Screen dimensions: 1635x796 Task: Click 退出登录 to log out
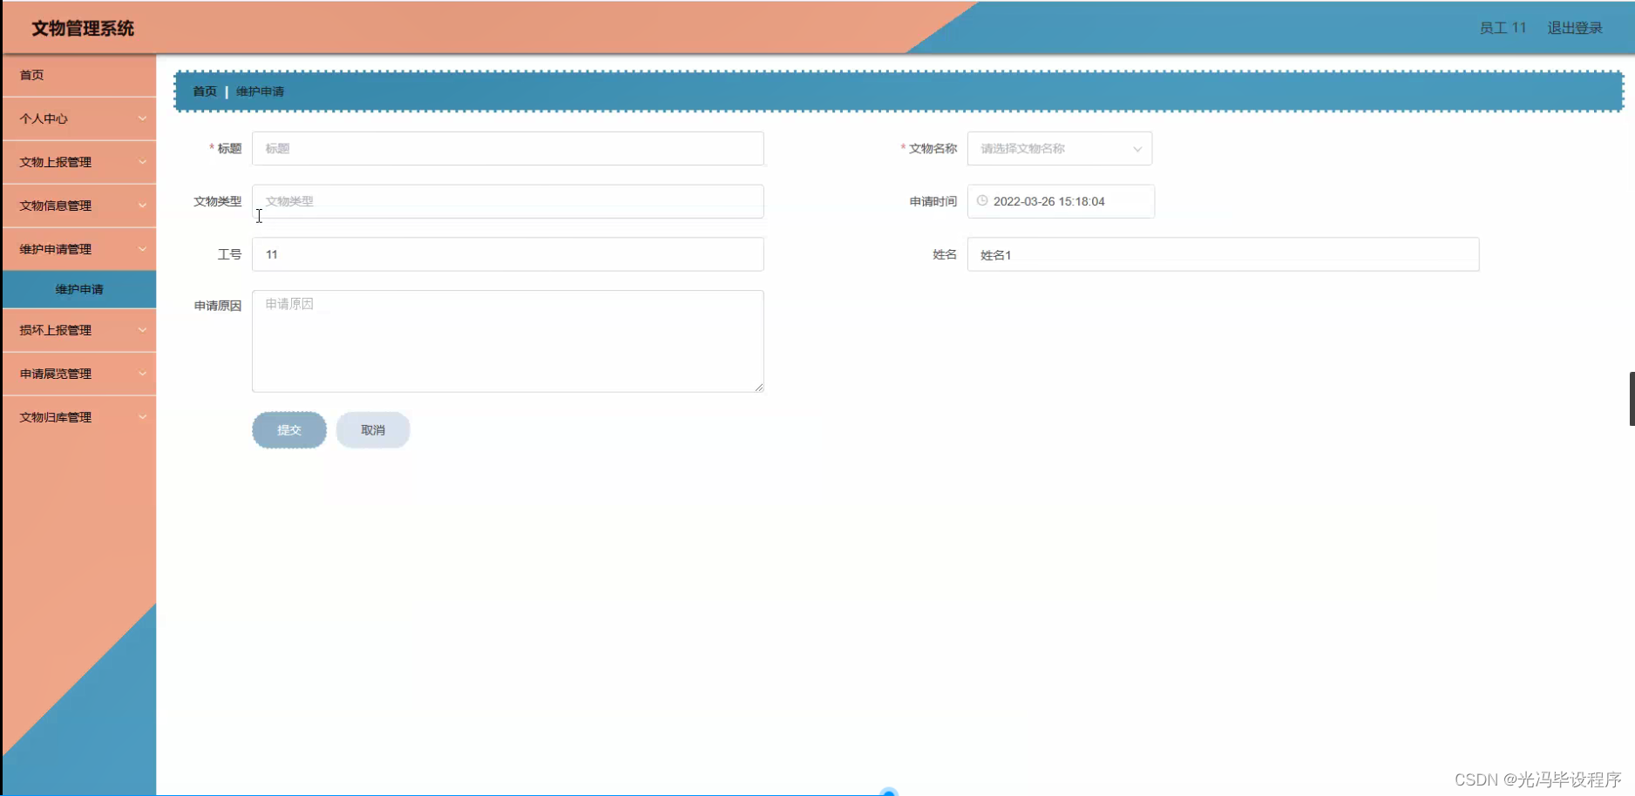click(x=1575, y=28)
